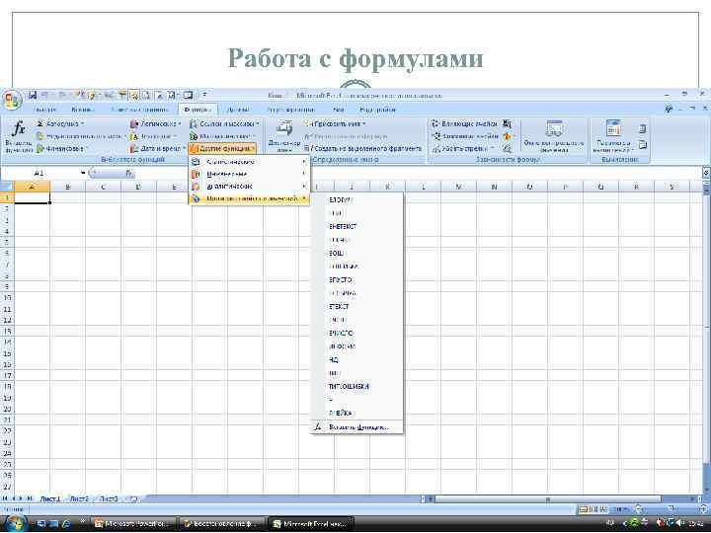Viewport: 711px width, 533px height.
Task: Switch to the Вставка ribbon tab
Action: pos(83,110)
